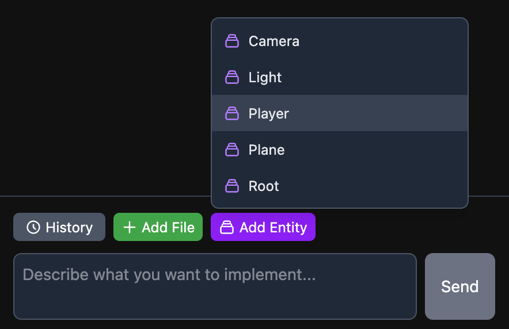Screen dimensions: 509x329
Task: Click the entity icon next to Plane
Action: click(231, 150)
